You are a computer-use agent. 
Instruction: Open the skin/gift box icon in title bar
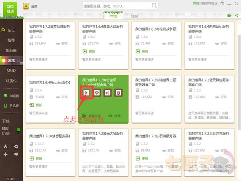coord(222,3)
